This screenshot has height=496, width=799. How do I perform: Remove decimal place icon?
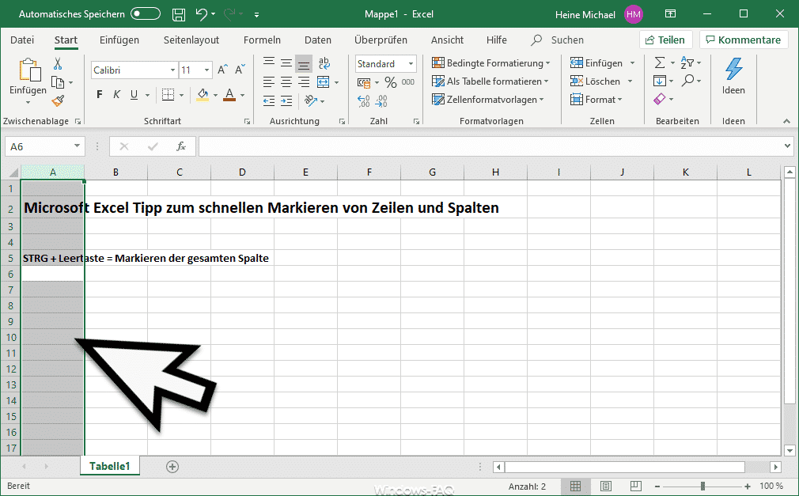coord(381,101)
